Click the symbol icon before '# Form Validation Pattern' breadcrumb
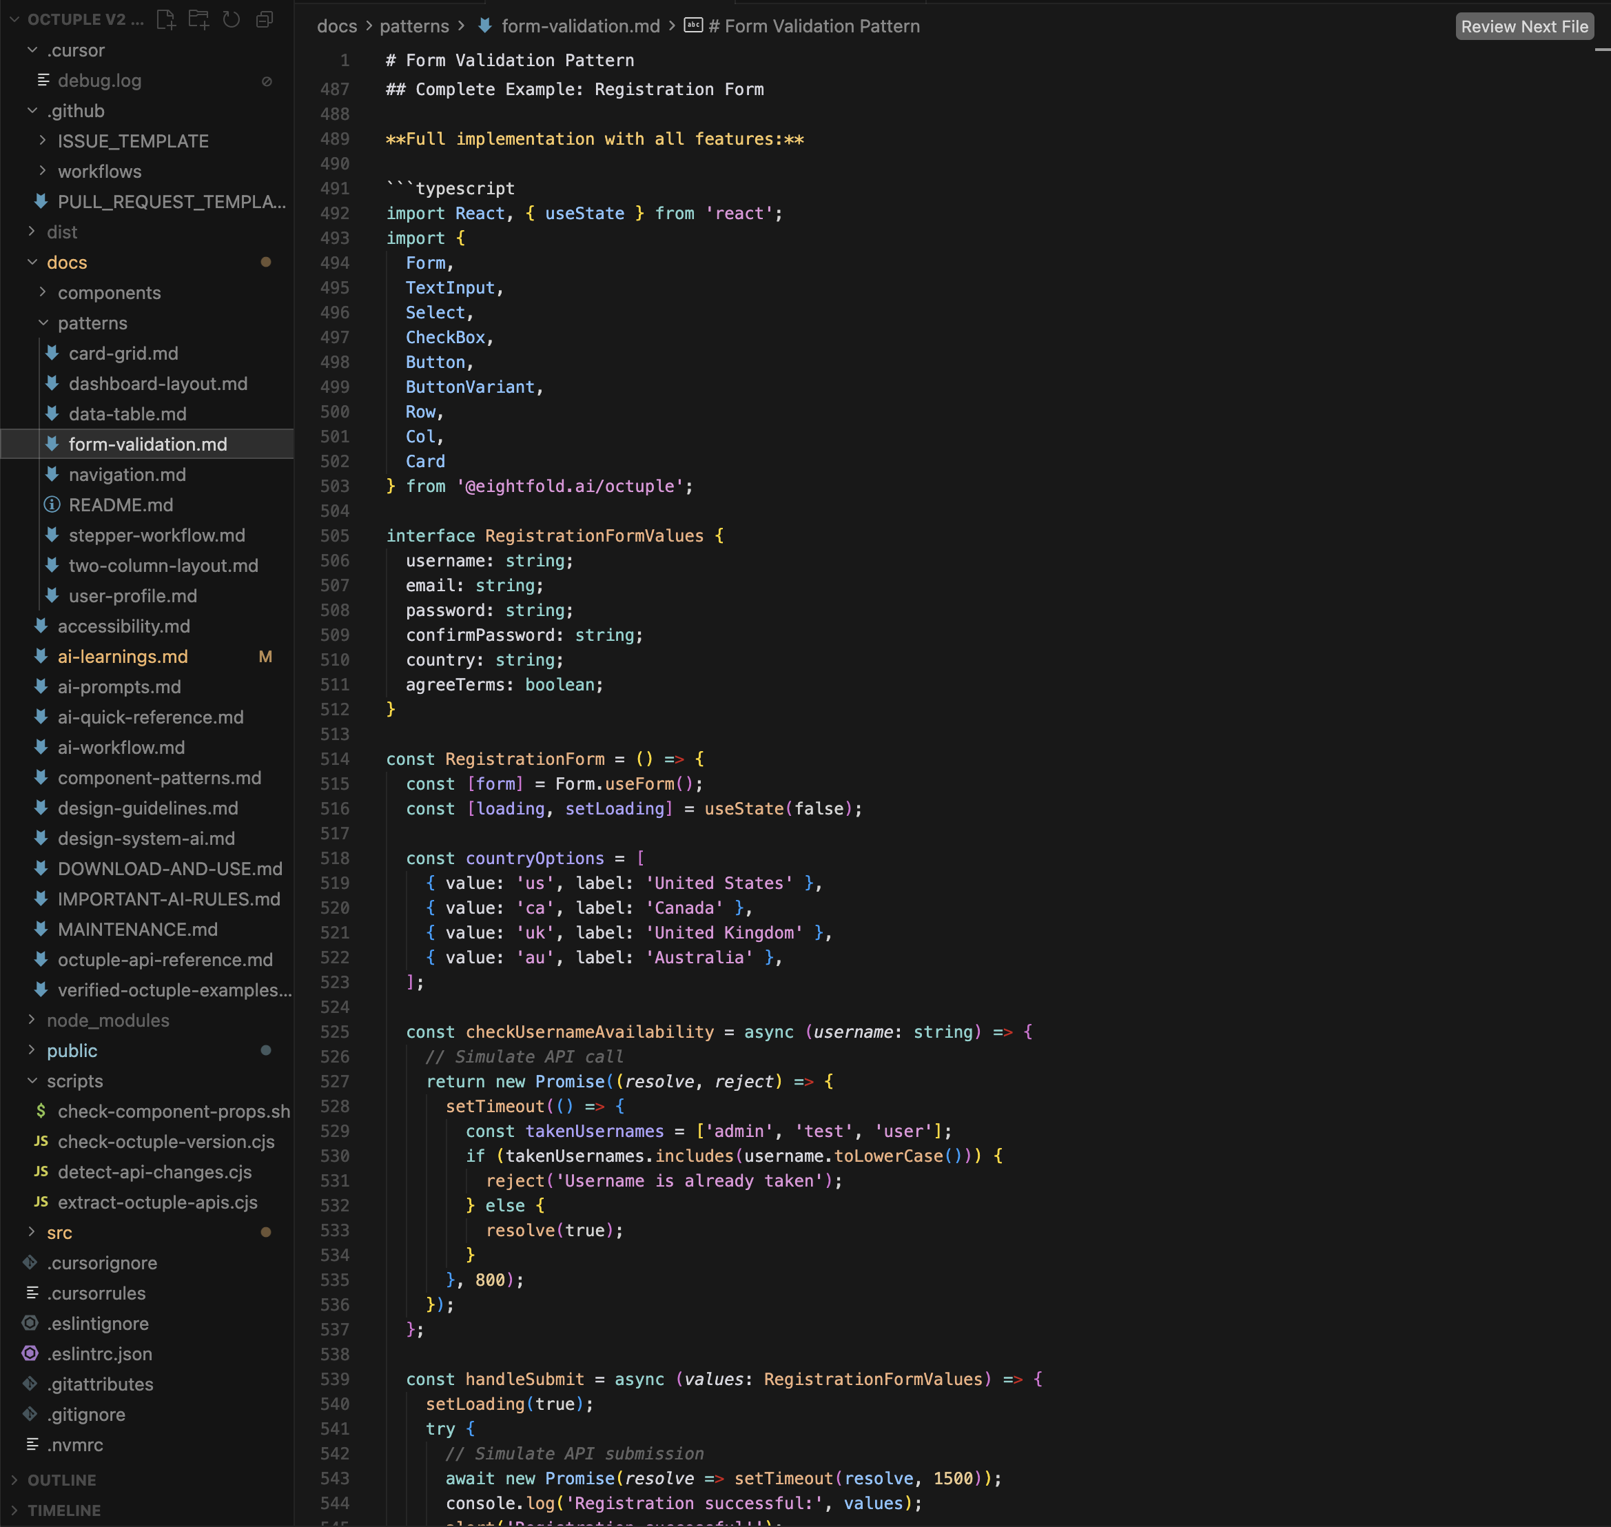Viewport: 1611px width, 1527px height. click(692, 26)
